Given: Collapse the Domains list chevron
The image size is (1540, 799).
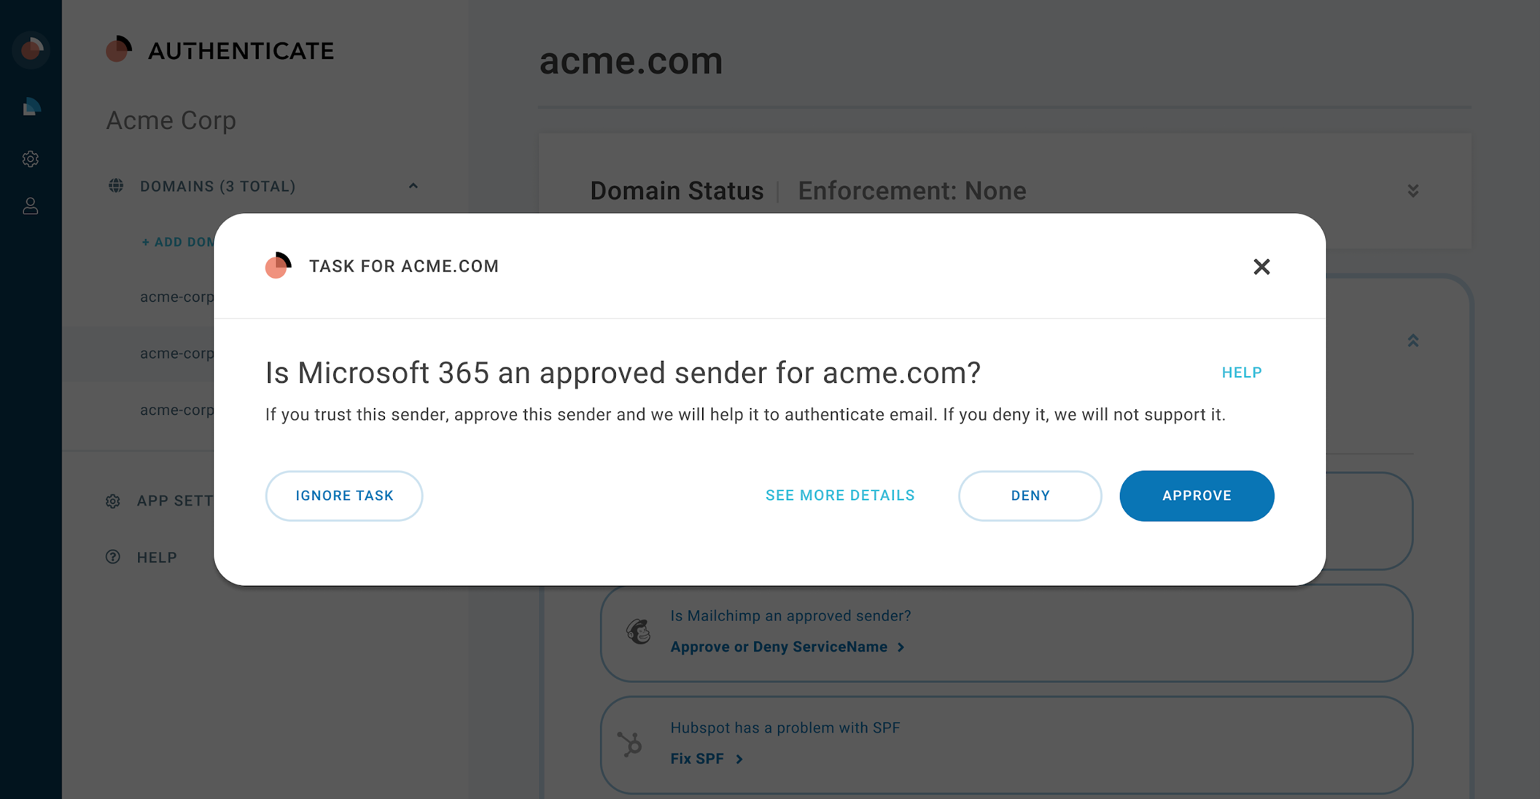Looking at the screenshot, I should 413,186.
